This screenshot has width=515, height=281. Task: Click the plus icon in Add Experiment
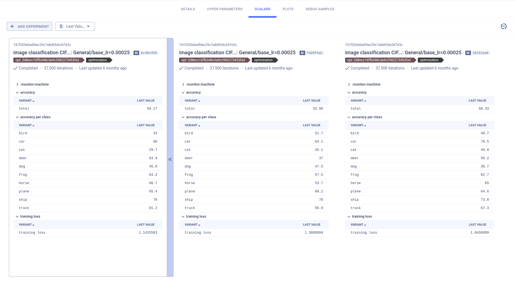tap(12, 26)
